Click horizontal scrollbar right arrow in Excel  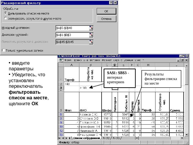pos(182,138)
